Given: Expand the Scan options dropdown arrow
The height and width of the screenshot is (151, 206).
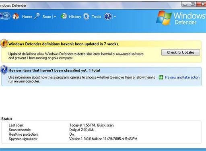Looking at the screenshot, I should pos(55,17).
